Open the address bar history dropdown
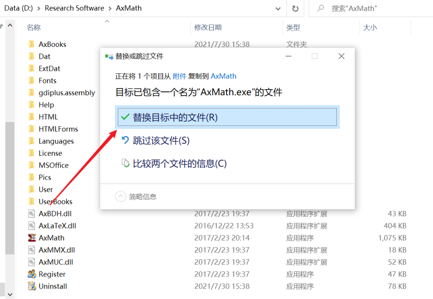 (x=278, y=8)
